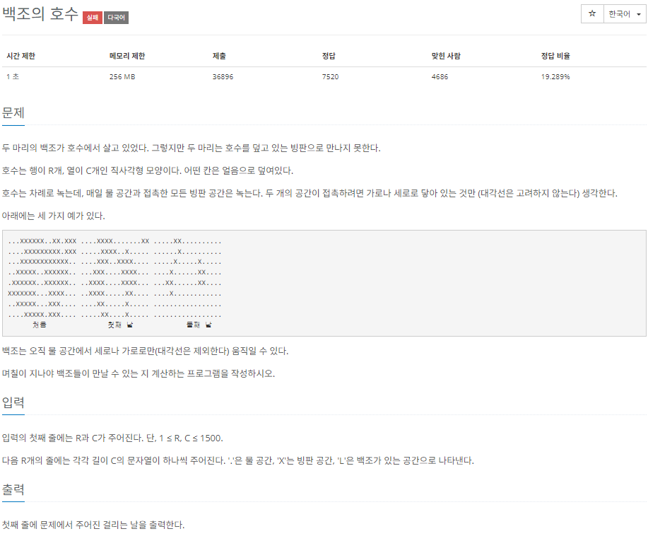This screenshot has height=541, width=648.
Task: Click the submission count 36896
Action: tap(225, 76)
